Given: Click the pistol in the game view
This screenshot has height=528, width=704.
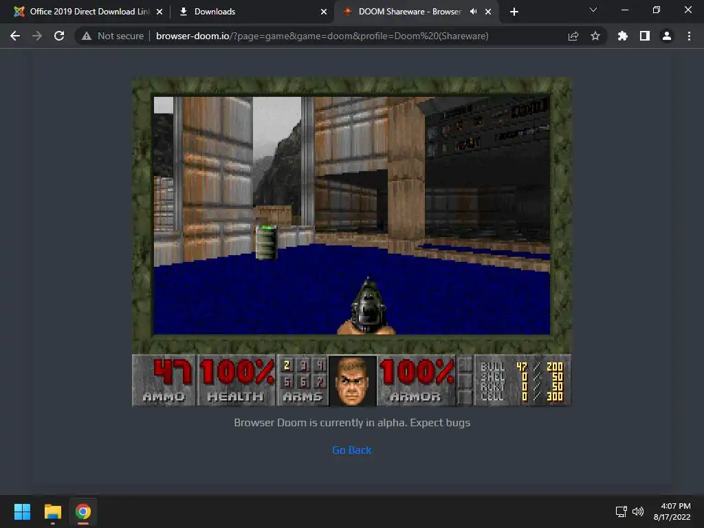Looking at the screenshot, I should [x=367, y=306].
